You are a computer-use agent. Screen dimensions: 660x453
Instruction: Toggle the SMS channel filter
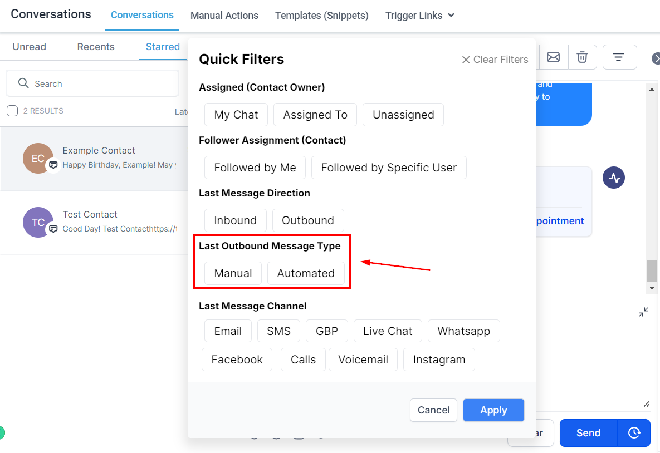pos(278,331)
